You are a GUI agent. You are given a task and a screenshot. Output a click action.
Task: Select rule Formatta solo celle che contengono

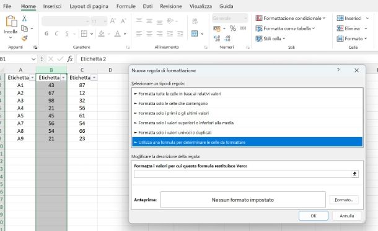[247, 103]
